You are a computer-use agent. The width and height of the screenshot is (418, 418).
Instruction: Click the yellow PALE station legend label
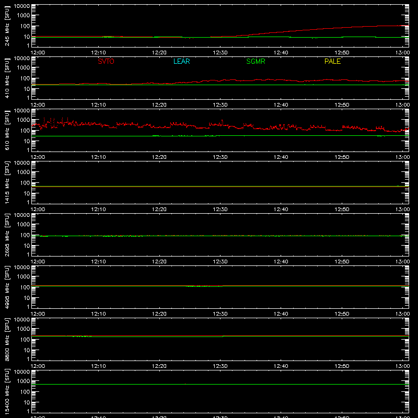pyautogui.click(x=332, y=61)
